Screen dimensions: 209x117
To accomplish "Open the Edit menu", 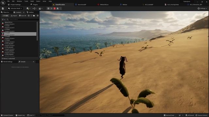I will pyautogui.click(x=13, y=1).
